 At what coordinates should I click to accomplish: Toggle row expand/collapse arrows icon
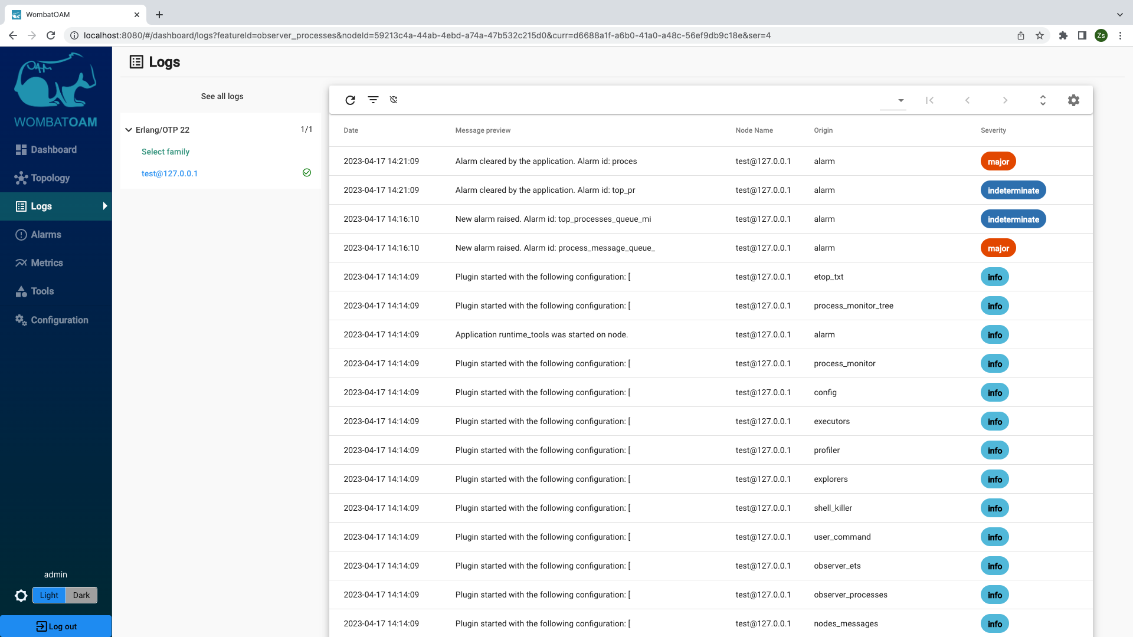(x=1043, y=100)
